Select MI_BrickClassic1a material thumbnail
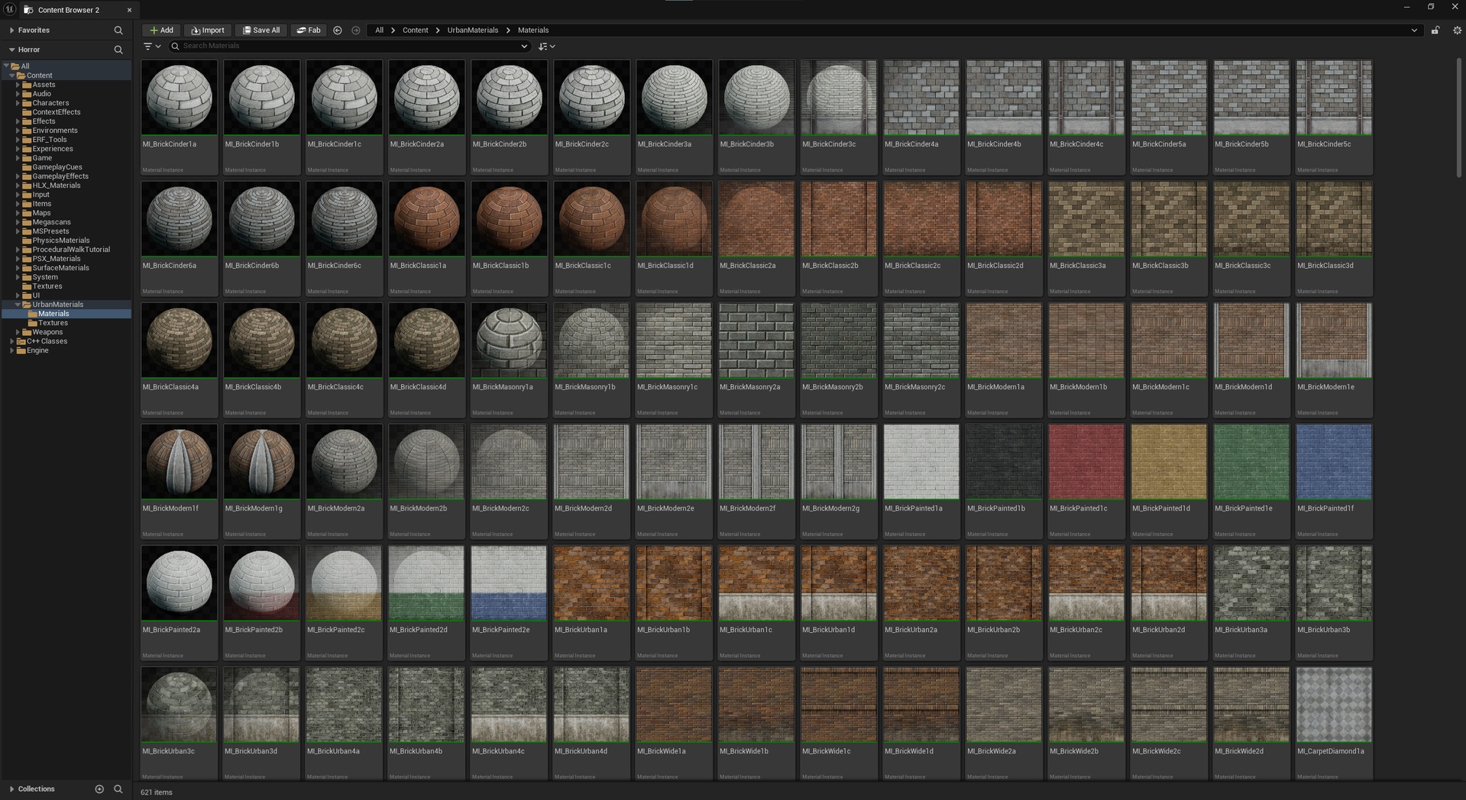 (427, 219)
